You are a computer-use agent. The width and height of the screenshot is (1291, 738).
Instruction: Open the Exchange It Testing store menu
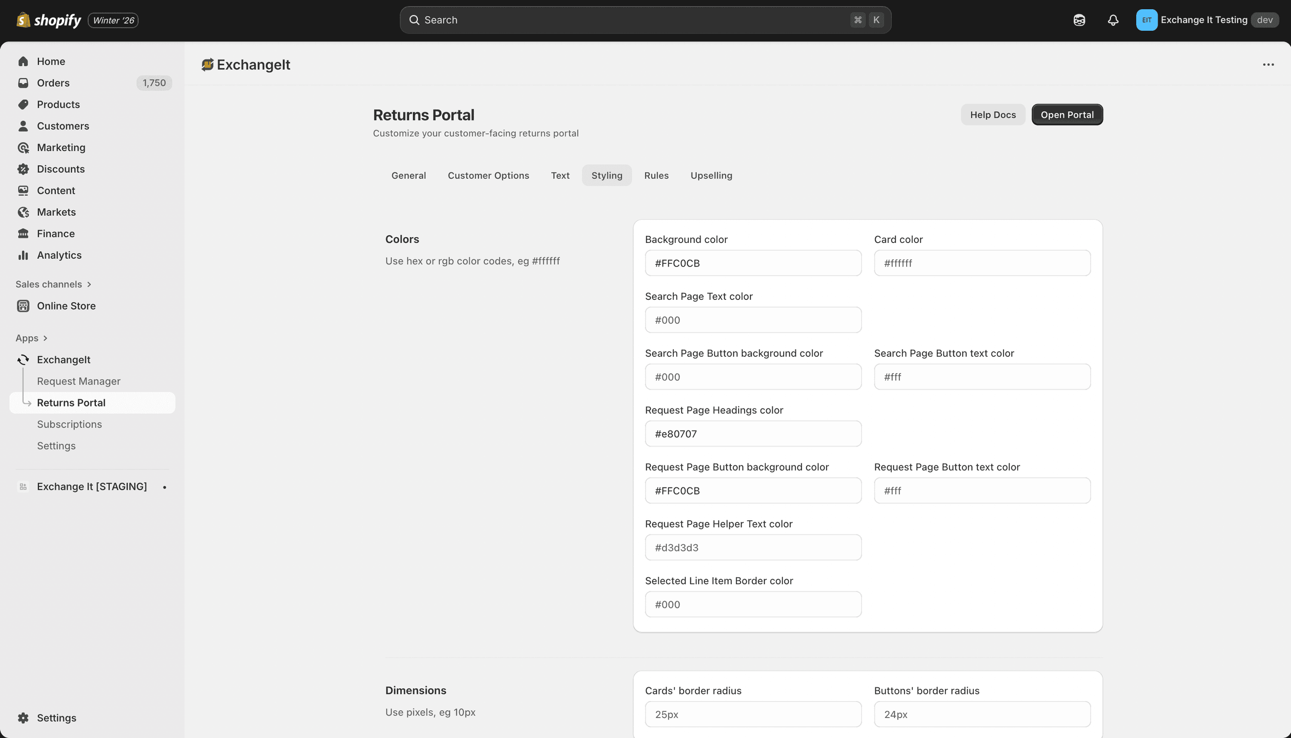pyautogui.click(x=1207, y=20)
